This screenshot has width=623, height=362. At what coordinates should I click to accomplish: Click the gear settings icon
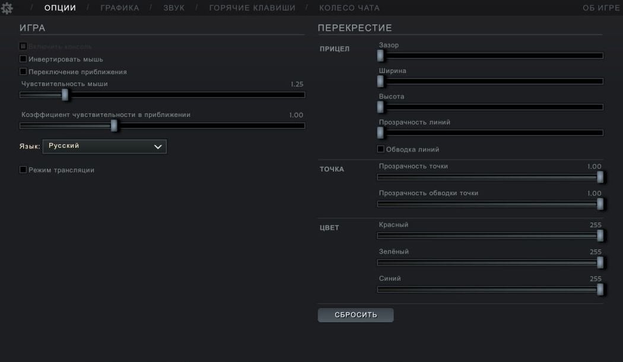coord(7,8)
